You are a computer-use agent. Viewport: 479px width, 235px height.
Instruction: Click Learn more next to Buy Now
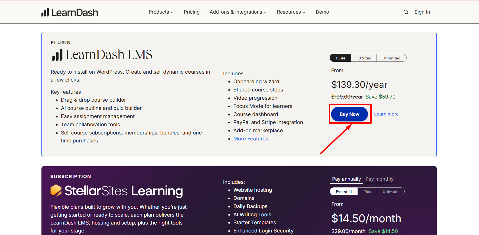pyautogui.click(x=386, y=114)
